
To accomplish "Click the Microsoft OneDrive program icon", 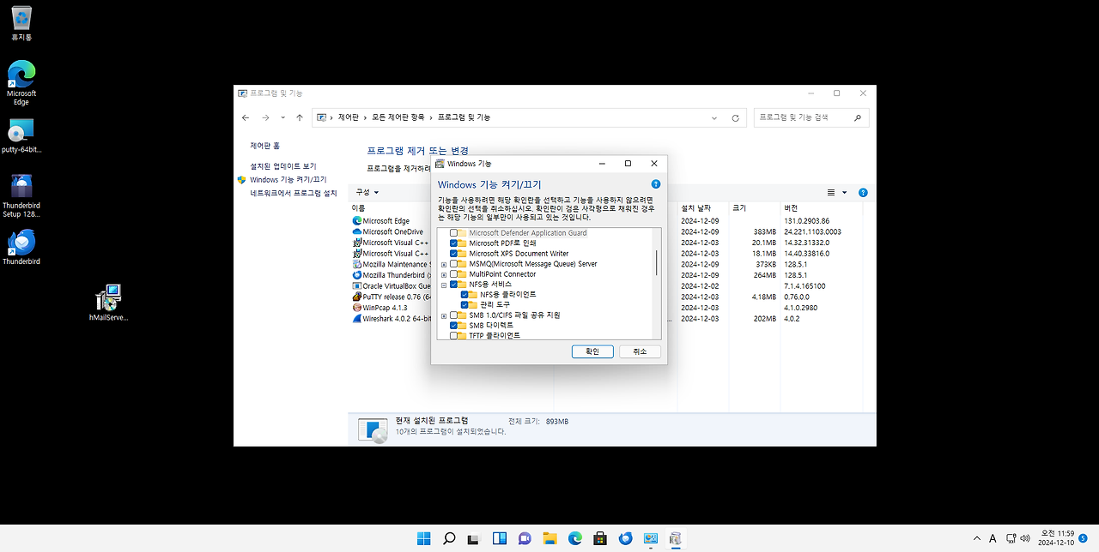I will coord(357,231).
